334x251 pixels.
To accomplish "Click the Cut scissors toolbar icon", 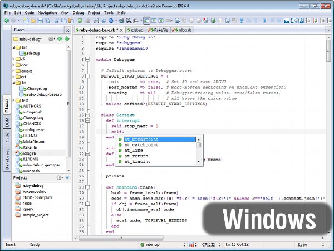I will pyautogui.click(x=56, y=21).
